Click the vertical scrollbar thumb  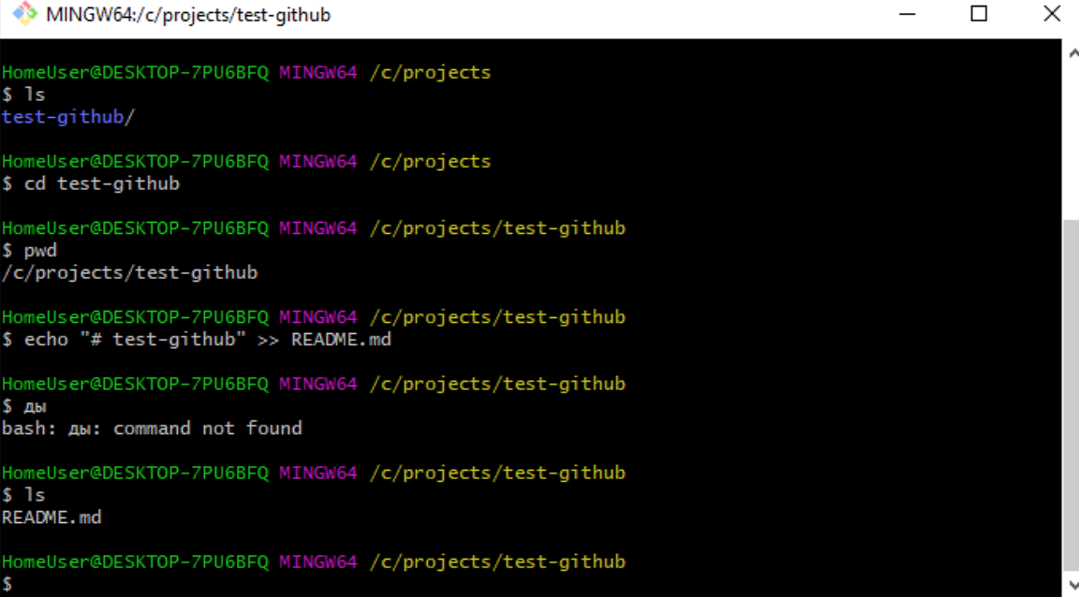[x=1072, y=393]
